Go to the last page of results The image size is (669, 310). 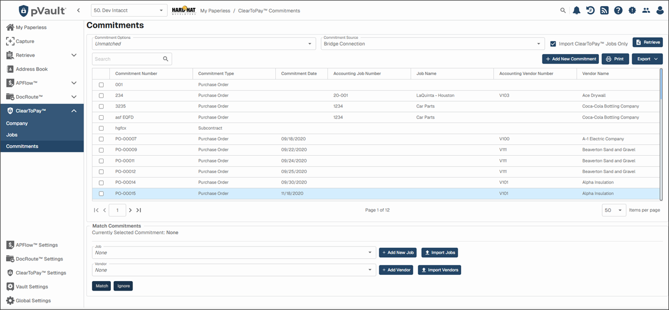pyautogui.click(x=139, y=210)
